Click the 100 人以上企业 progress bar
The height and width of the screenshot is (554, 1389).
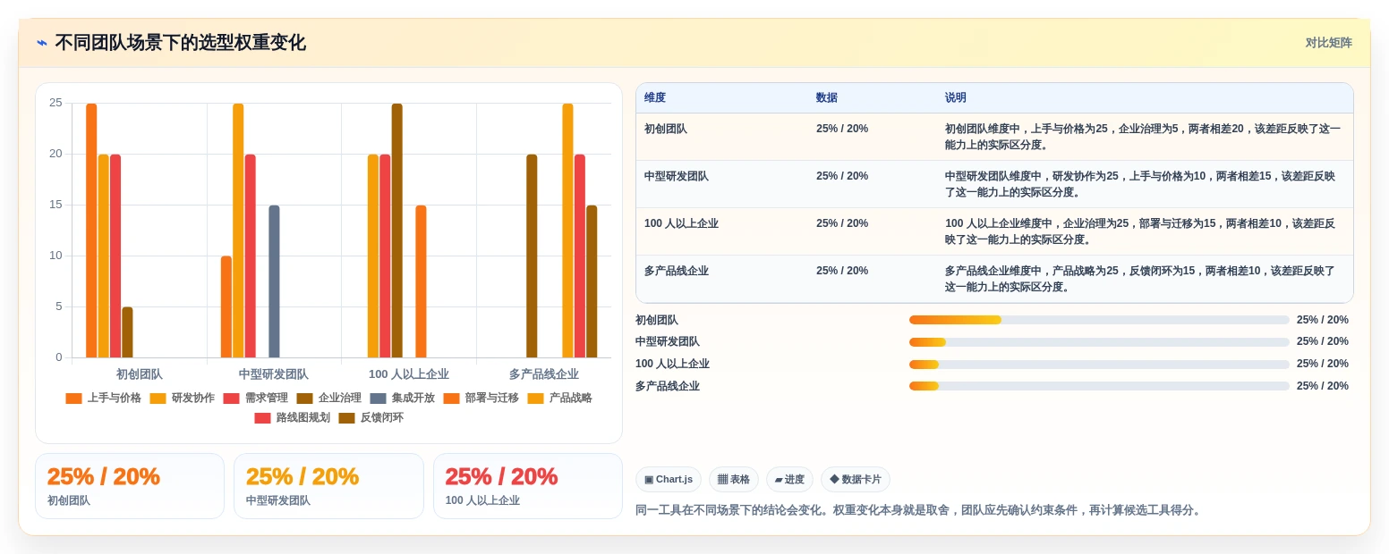[x=1099, y=365]
